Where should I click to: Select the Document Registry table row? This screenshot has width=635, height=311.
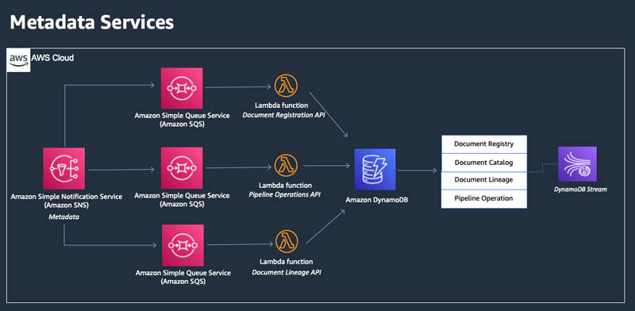(484, 144)
